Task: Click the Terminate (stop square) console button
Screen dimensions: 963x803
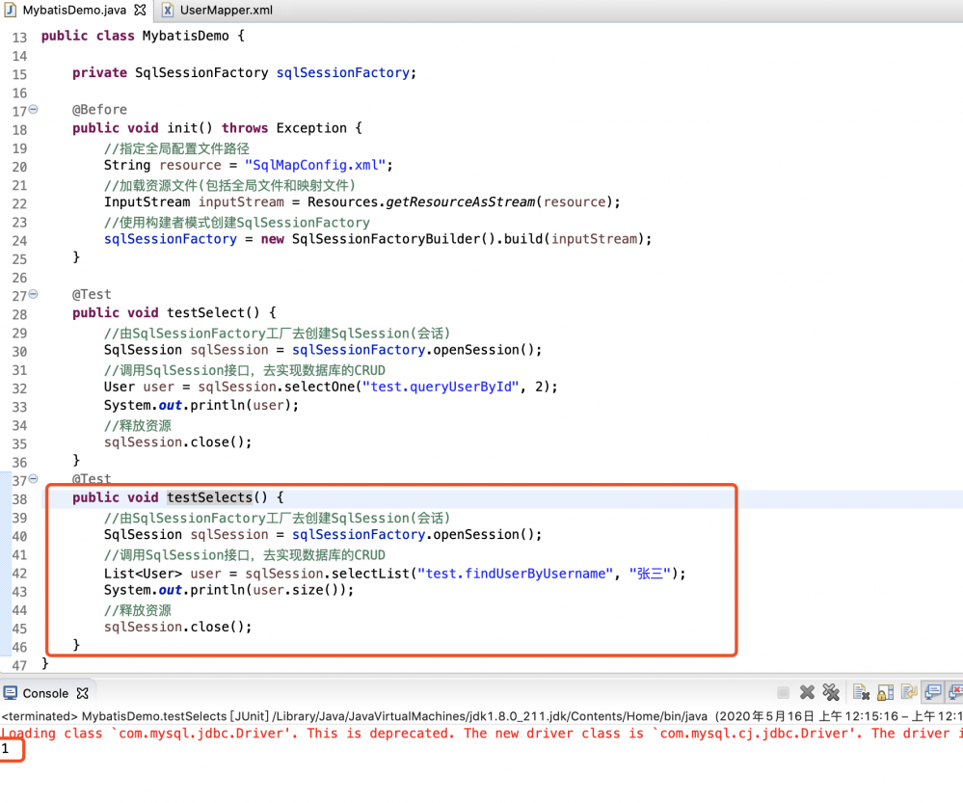Action: 783,693
